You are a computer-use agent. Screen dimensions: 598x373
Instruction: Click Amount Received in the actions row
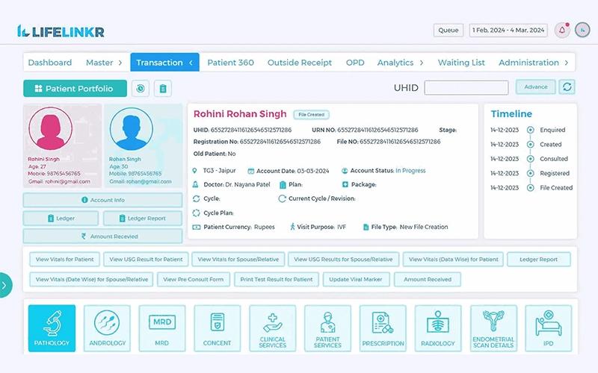pyautogui.click(x=428, y=279)
